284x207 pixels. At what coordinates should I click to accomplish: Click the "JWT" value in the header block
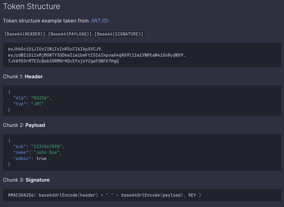(37, 104)
